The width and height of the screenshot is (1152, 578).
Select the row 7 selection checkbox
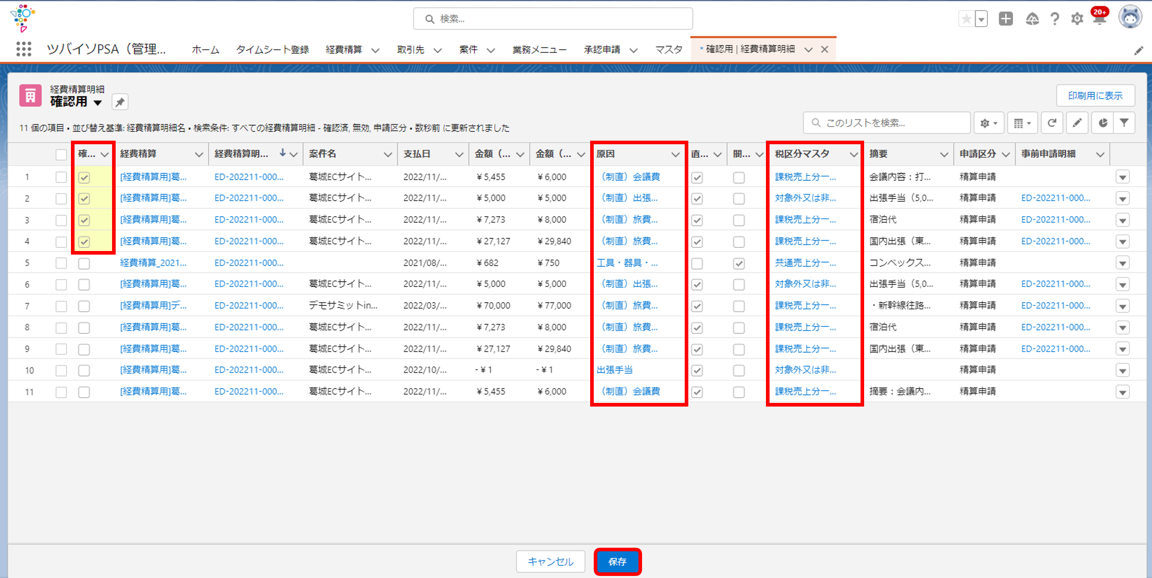pos(61,306)
